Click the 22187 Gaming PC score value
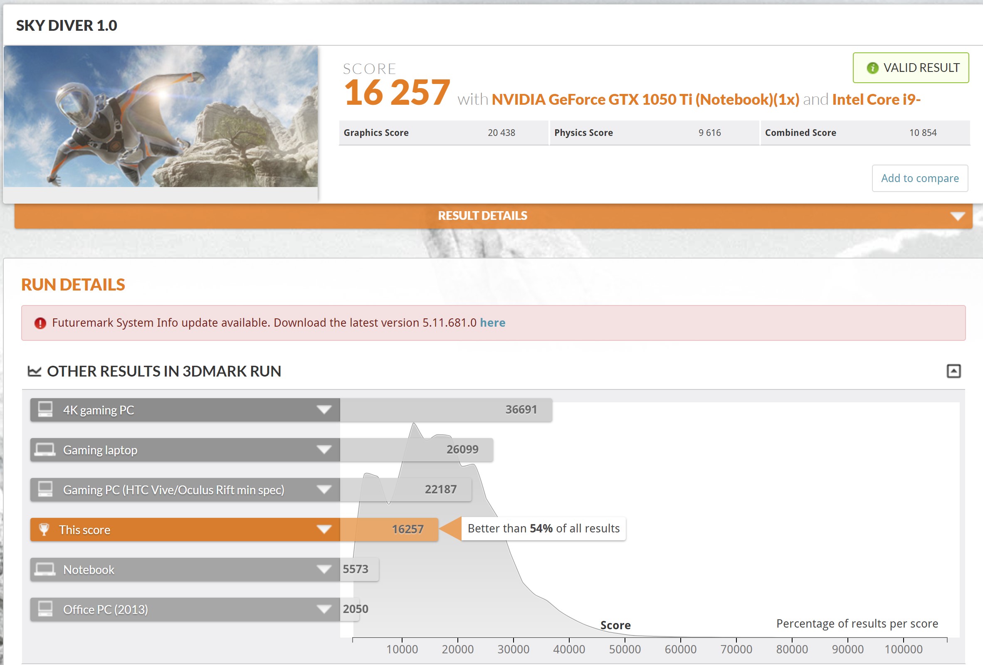 pyautogui.click(x=440, y=489)
